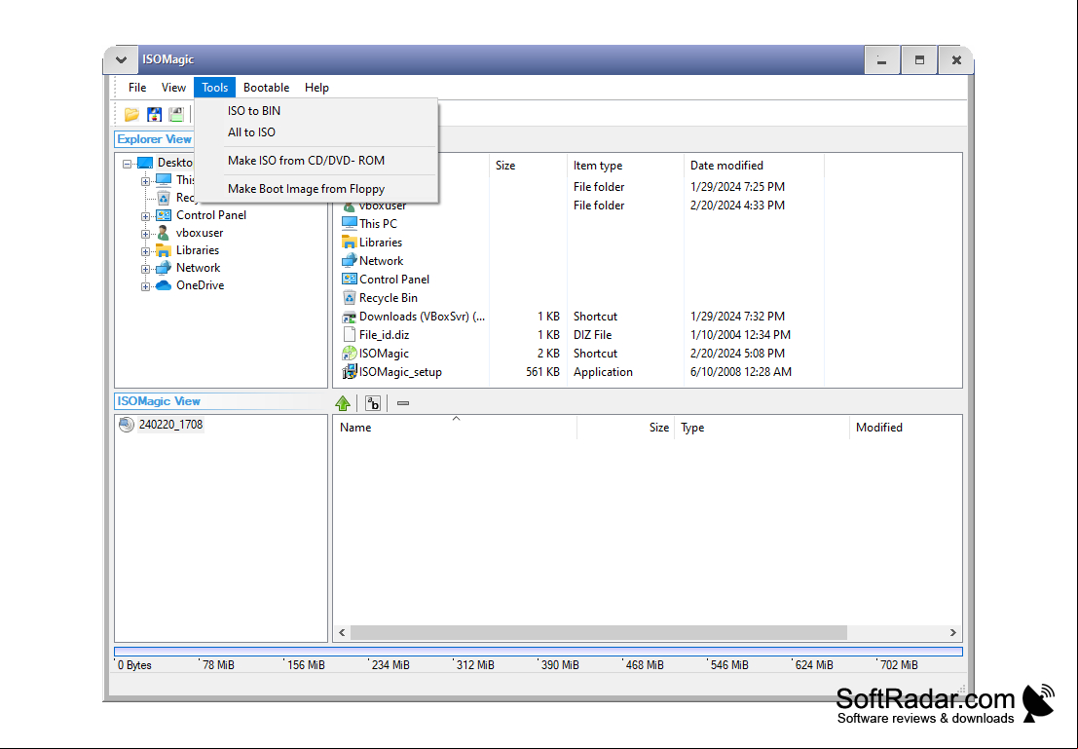Click the Libraries folder icon in tree
1078x749 pixels.
164,250
